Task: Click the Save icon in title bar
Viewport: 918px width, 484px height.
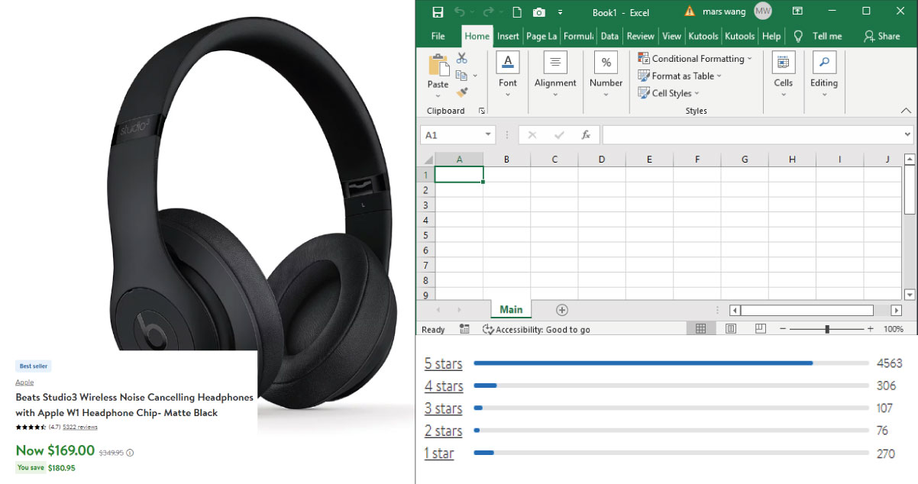Action: point(438,12)
